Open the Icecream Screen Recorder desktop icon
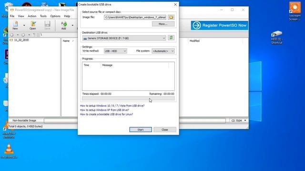Image resolution: width=305 pixels, height=171 pixels. click(295, 11)
